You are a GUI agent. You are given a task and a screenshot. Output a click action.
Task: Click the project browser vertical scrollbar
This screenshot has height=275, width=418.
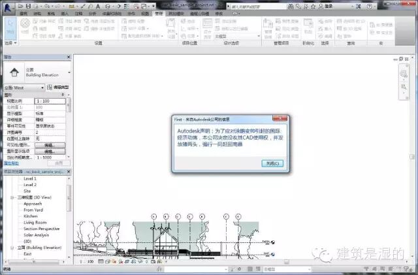point(69,197)
